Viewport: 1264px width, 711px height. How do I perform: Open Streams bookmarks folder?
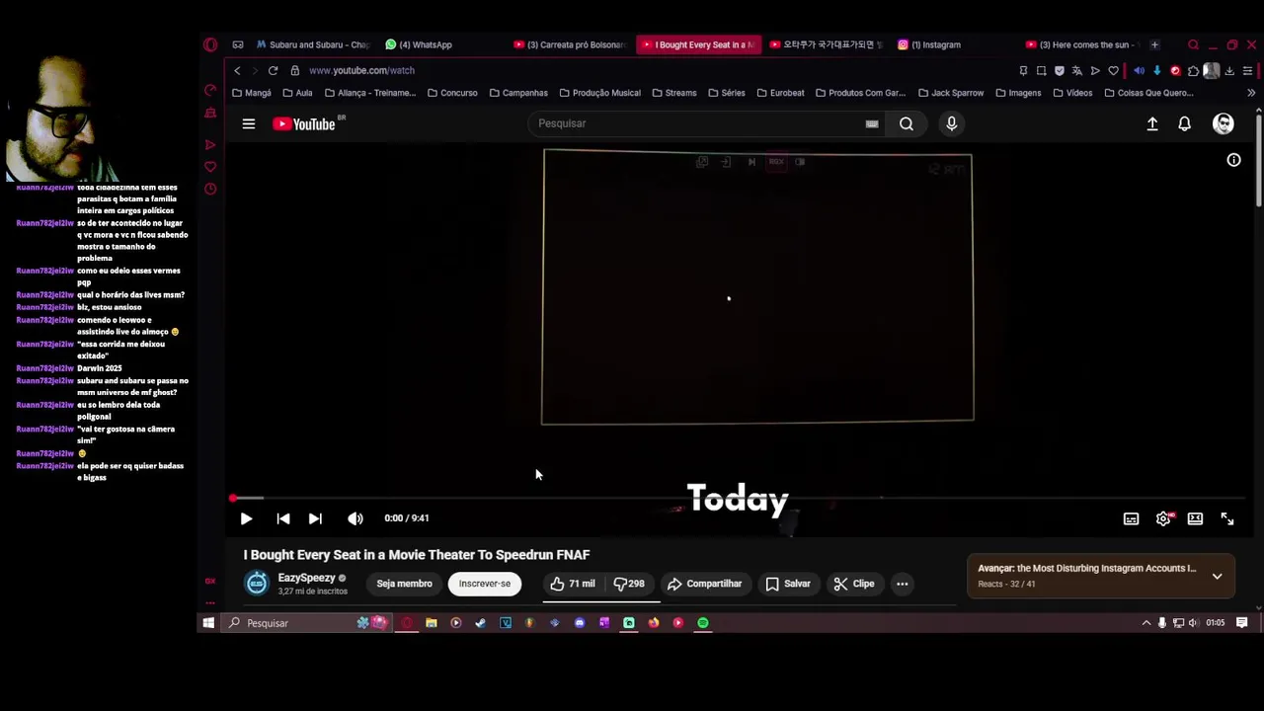point(673,93)
